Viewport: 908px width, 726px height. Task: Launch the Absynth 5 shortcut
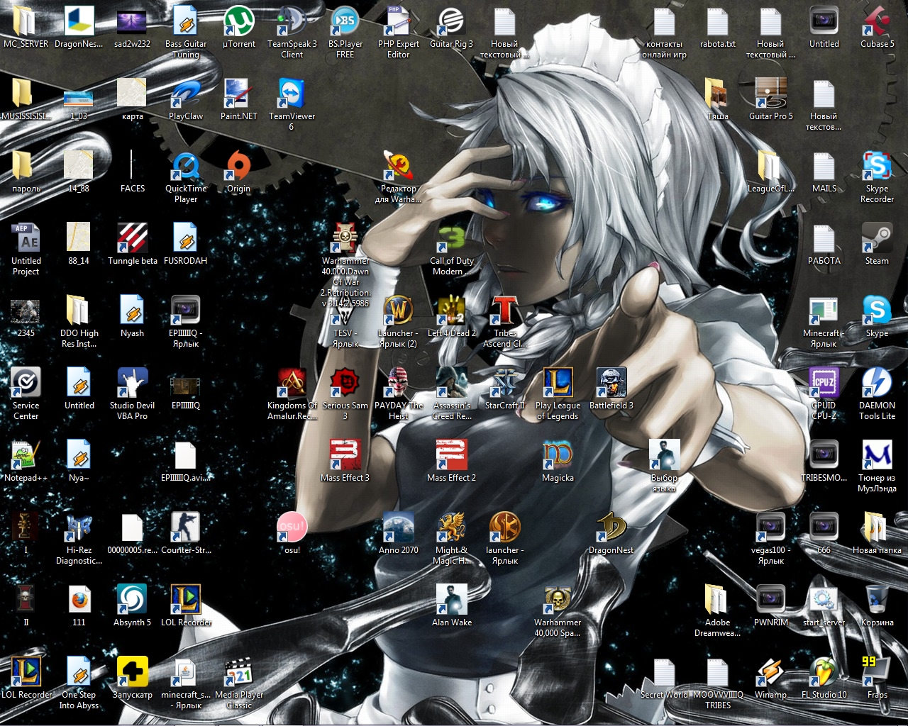pyautogui.click(x=133, y=600)
